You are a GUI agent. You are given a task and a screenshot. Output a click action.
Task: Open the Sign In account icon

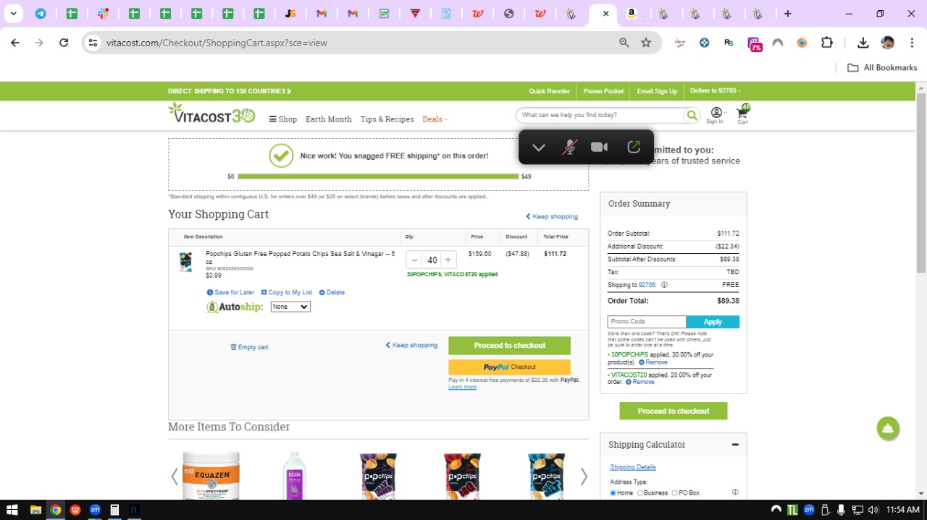716,115
